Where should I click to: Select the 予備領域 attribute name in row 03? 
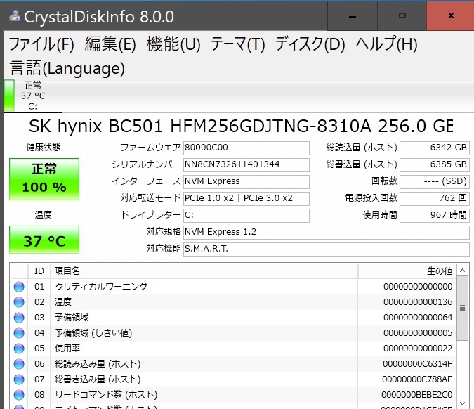point(72,318)
